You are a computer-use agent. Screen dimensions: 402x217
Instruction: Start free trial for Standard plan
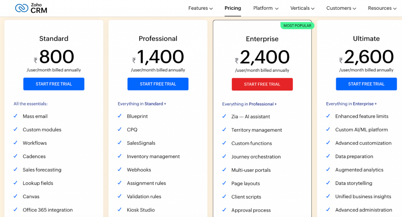pos(54,84)
